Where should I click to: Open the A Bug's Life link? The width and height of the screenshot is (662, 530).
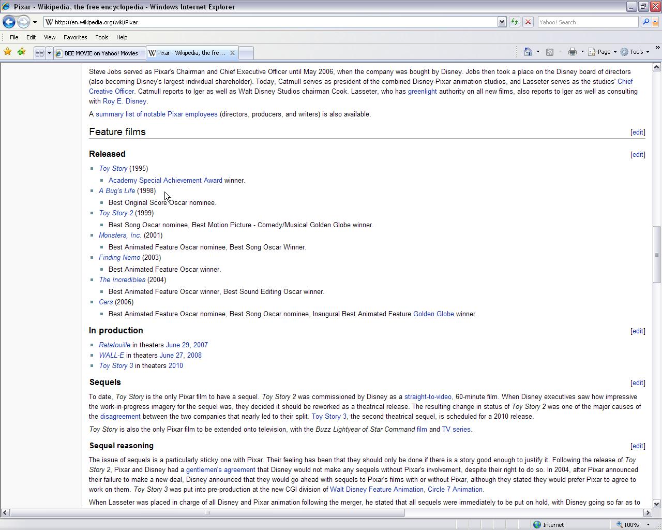[x=117, y=191]
